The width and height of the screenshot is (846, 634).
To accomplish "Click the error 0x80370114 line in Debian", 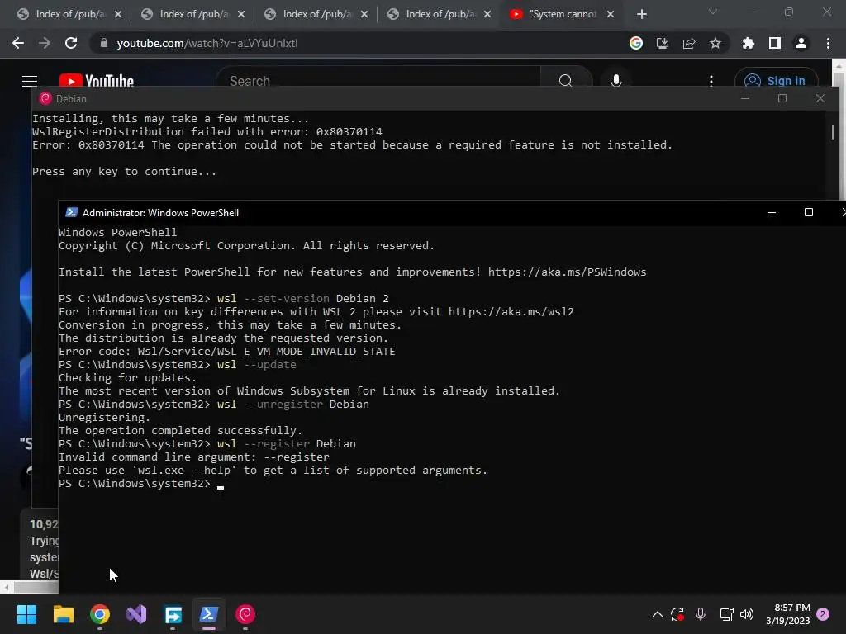I will tap(352, 145).
